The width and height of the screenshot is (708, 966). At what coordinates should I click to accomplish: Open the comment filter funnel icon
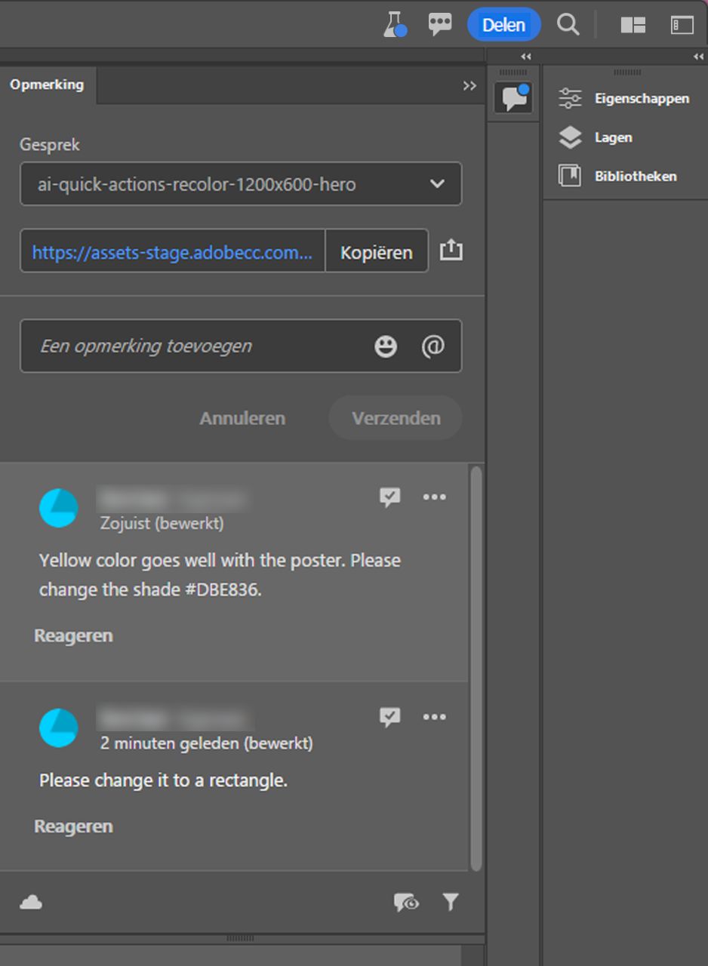tap(451, 901)
